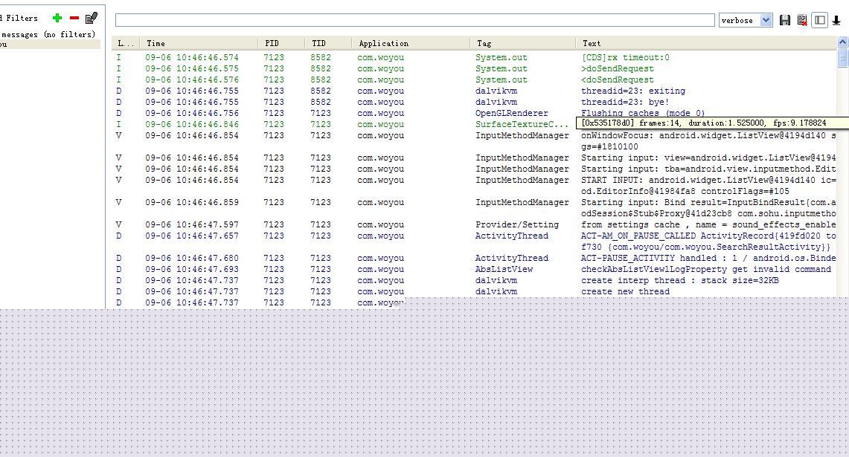Add a new logcat filter with the green plus

click(x=57, y=18)
